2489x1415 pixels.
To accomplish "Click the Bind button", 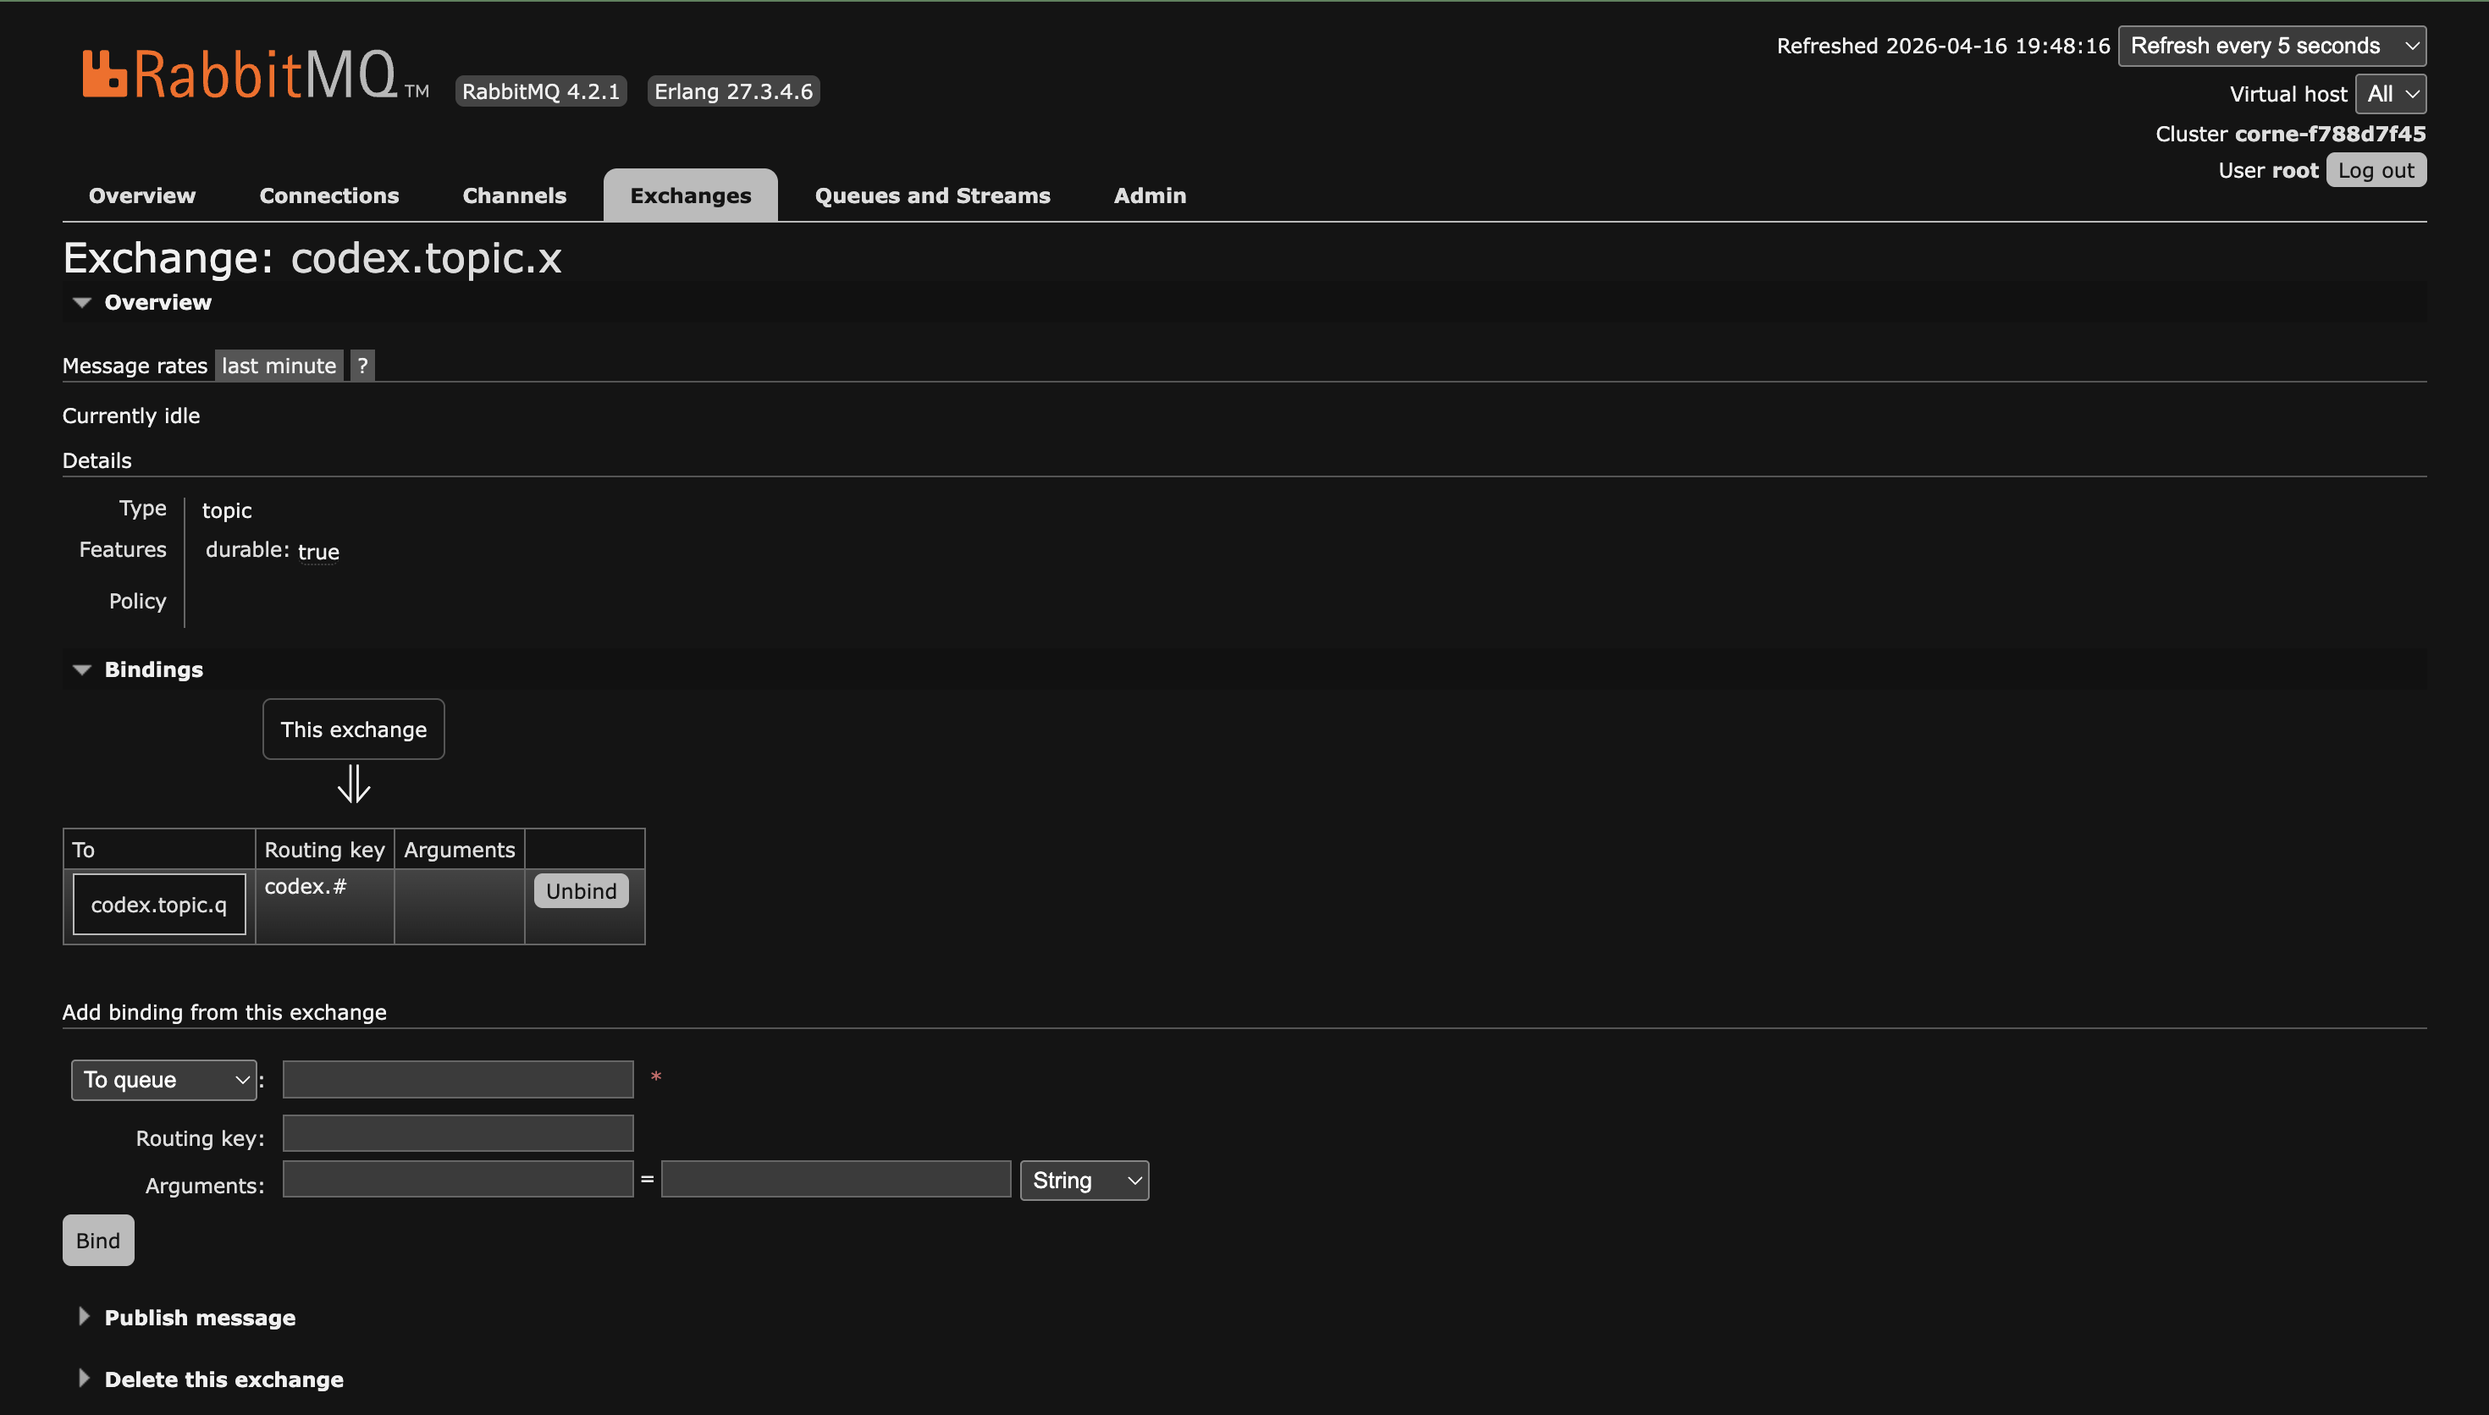I will coord(98,1240).
